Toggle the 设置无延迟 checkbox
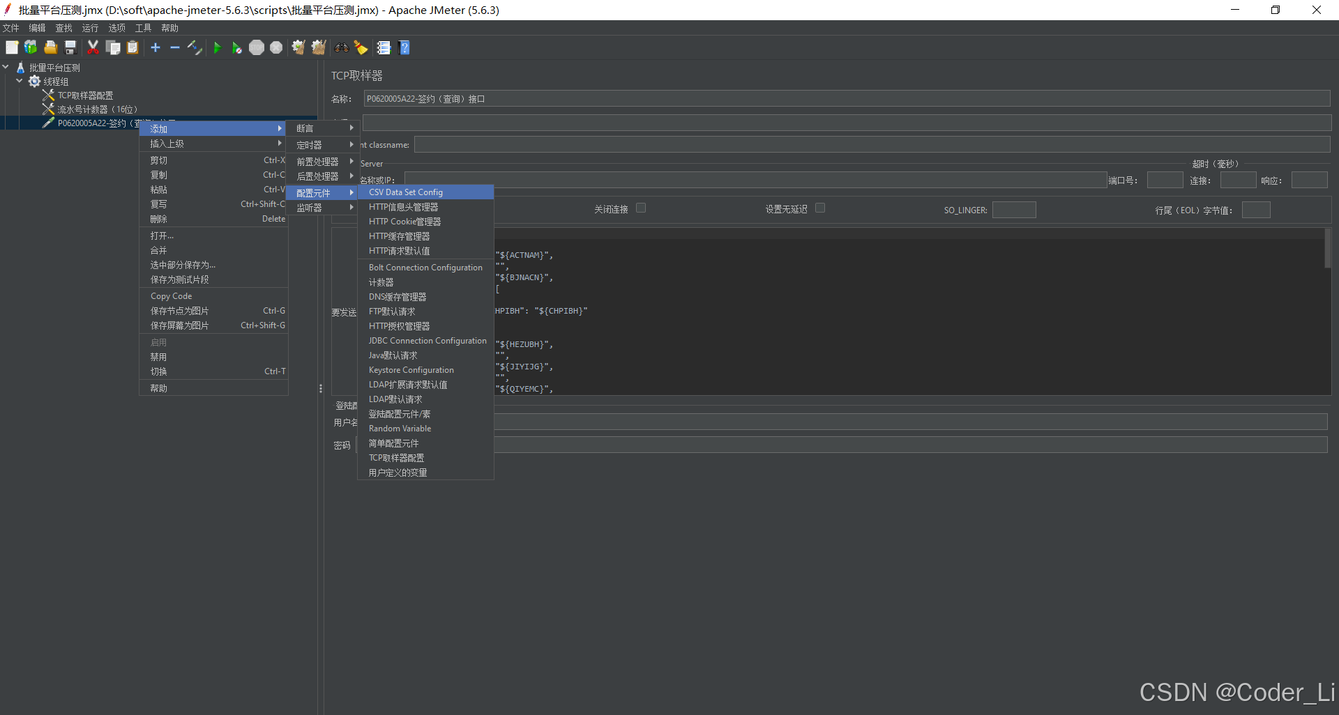This screenshot has width=1339, height=715. coord(820,208)
